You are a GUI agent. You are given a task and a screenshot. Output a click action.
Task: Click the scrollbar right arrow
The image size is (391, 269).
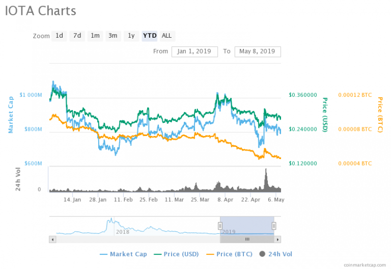click(277, 239)
